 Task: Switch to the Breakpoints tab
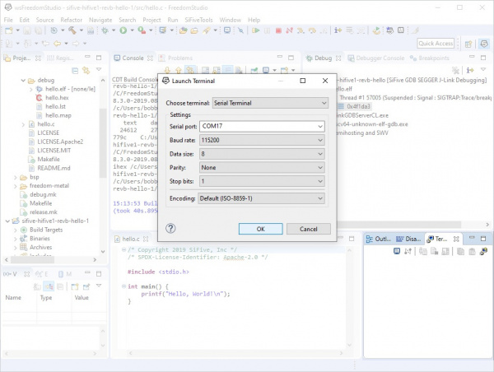point(430,58)
